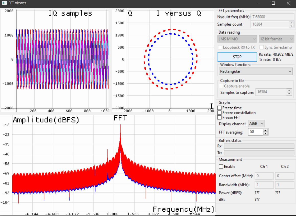Click the FFT averaging value field
296x216 pixels.
coord(255,132)
